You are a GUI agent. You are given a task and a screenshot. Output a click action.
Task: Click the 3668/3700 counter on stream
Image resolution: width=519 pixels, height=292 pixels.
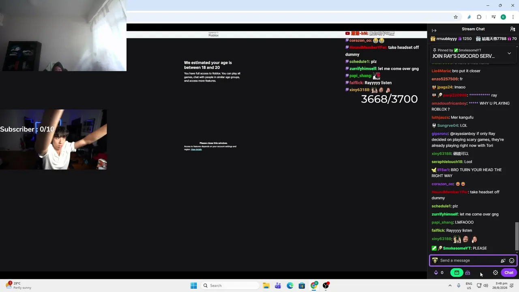(389, 99)
